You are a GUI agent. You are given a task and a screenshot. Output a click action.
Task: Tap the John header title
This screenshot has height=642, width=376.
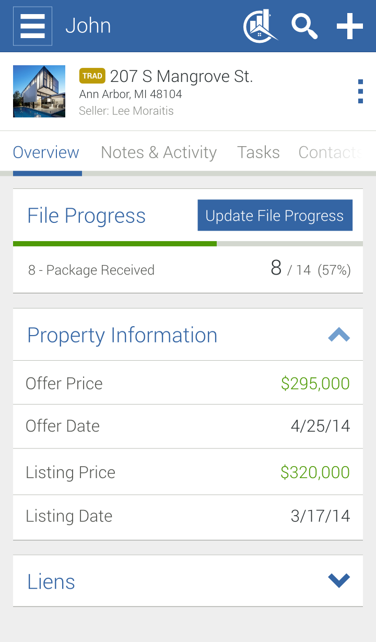88,26
